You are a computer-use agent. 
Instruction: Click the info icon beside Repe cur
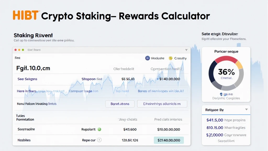pos(99,140)
